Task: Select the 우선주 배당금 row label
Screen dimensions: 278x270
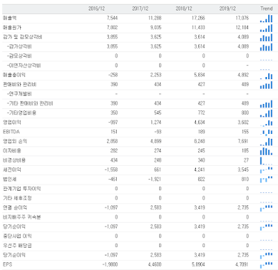Action: pyautogui.click(x=17, y=246)
